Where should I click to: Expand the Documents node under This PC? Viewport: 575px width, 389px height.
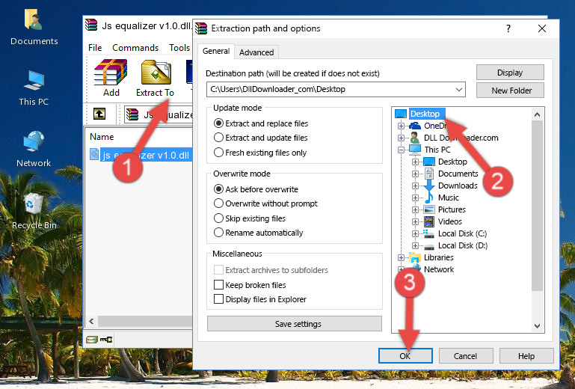tap(415, 174)
